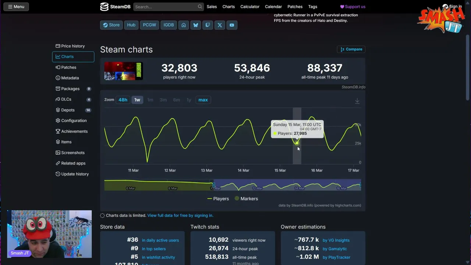This screenshot has width=471, height=265.
Task: Download the chart data icon
Action: pyautogui.click(x=357, y=101)
